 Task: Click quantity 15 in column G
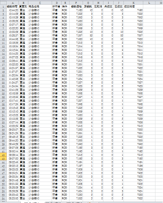pyautogui.click(x=88, y=10)
